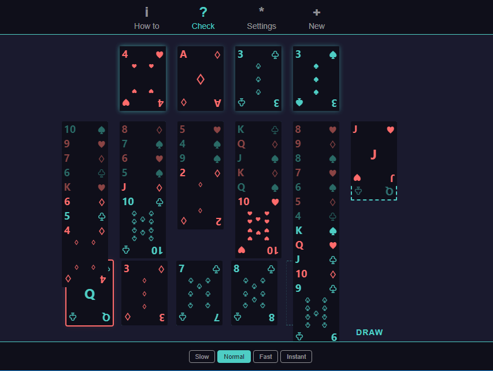Click the 8 of hearts in fifth column
The width and height of the screenshot is (493, 371).
click(316, 129)
